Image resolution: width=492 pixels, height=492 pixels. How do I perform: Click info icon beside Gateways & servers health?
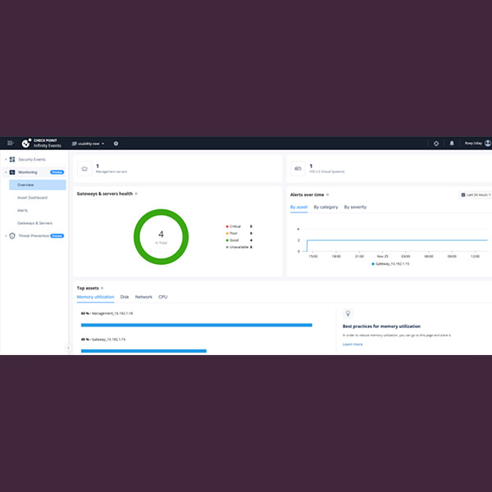click(x=136, y=194)
